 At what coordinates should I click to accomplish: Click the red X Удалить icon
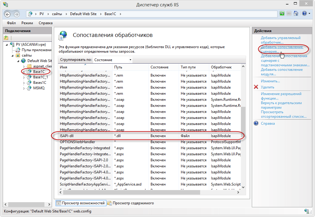(256, 87)
